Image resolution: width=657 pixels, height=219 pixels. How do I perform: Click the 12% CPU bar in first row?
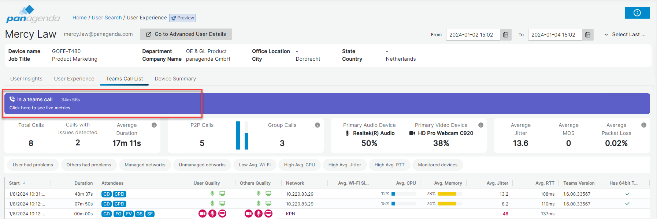(x=404, y=194)
